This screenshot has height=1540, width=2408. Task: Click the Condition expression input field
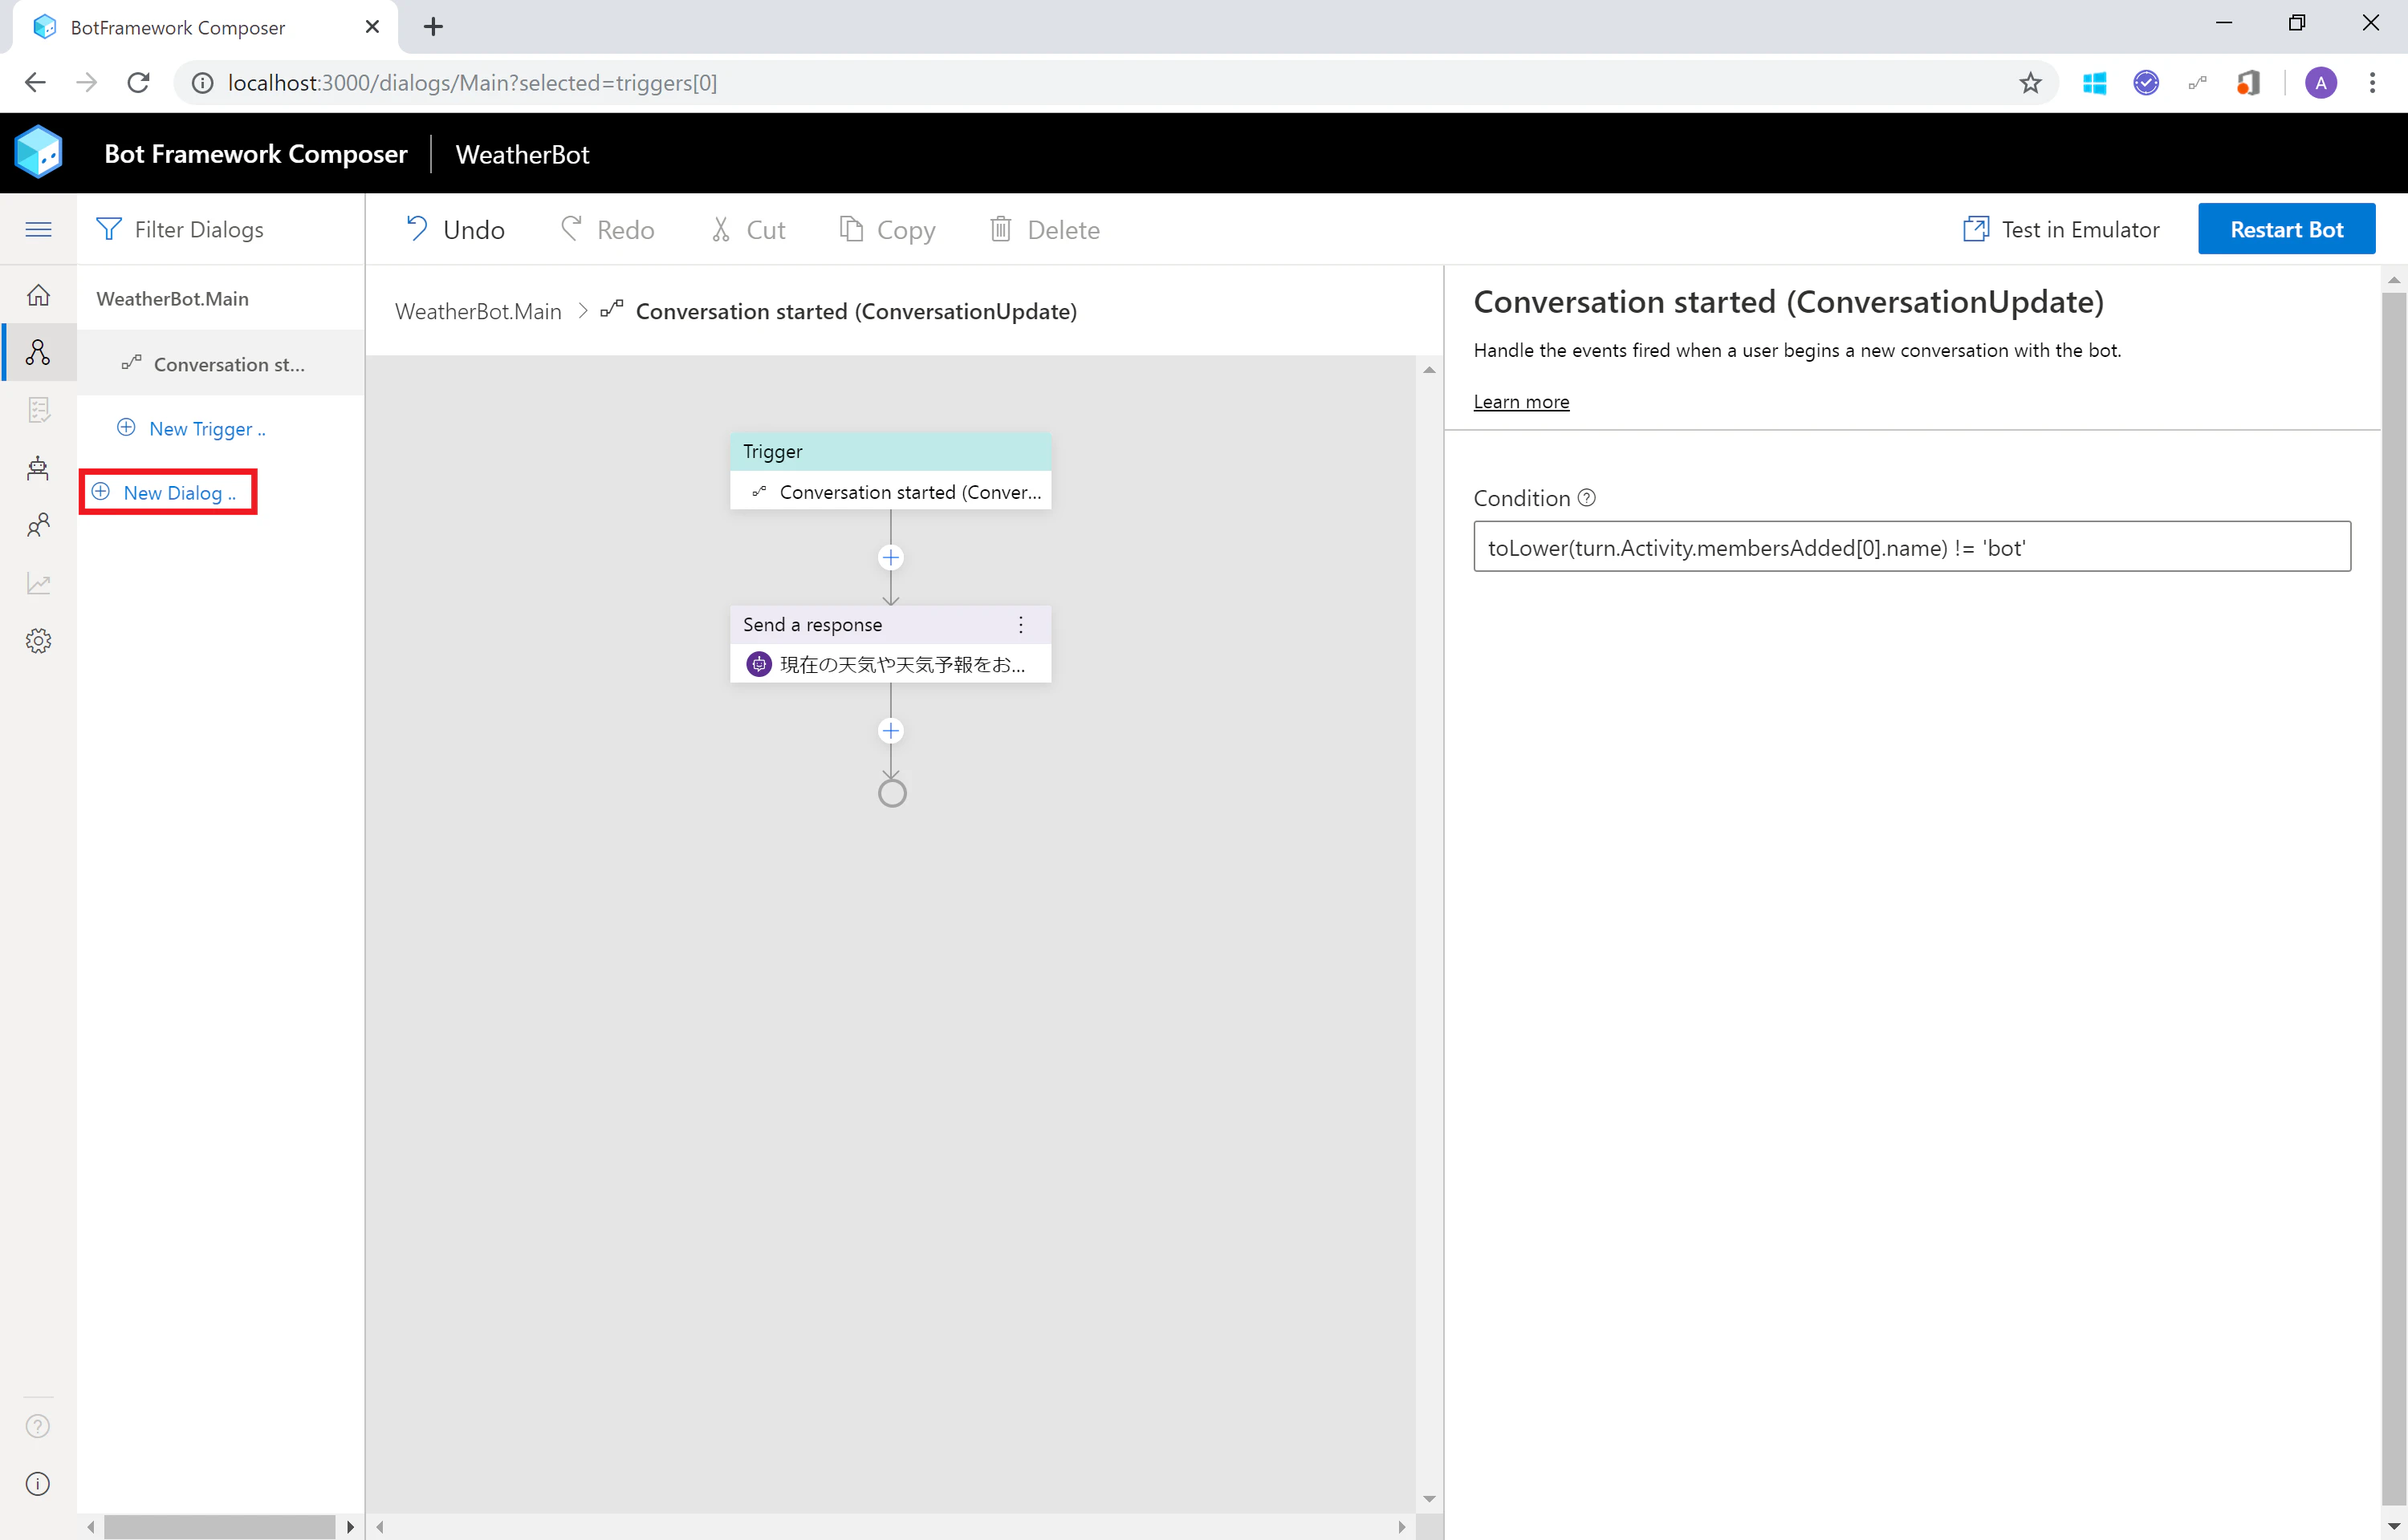click(x=1912, y=547)
